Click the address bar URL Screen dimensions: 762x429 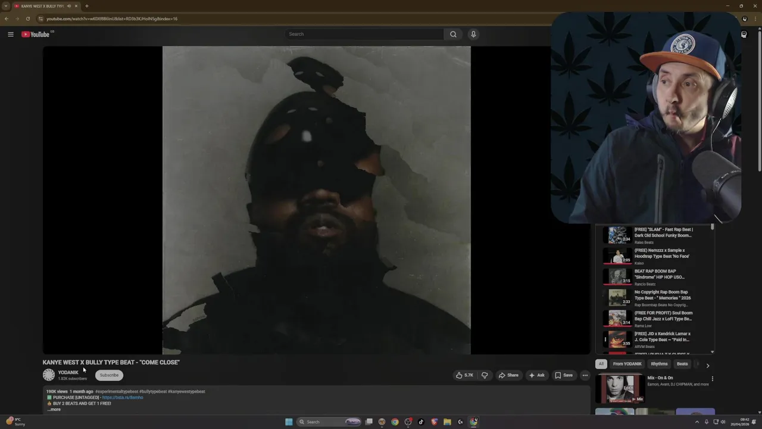[112, 18]
